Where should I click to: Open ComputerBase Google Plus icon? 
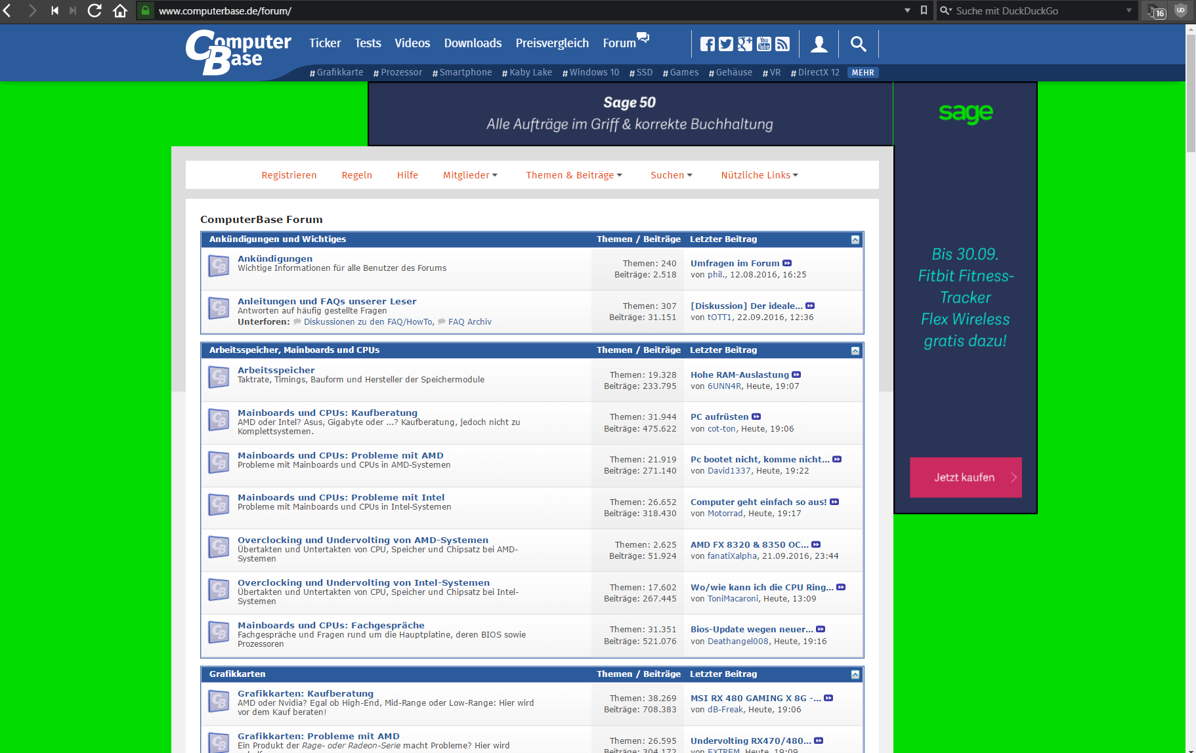click(745, 44)
